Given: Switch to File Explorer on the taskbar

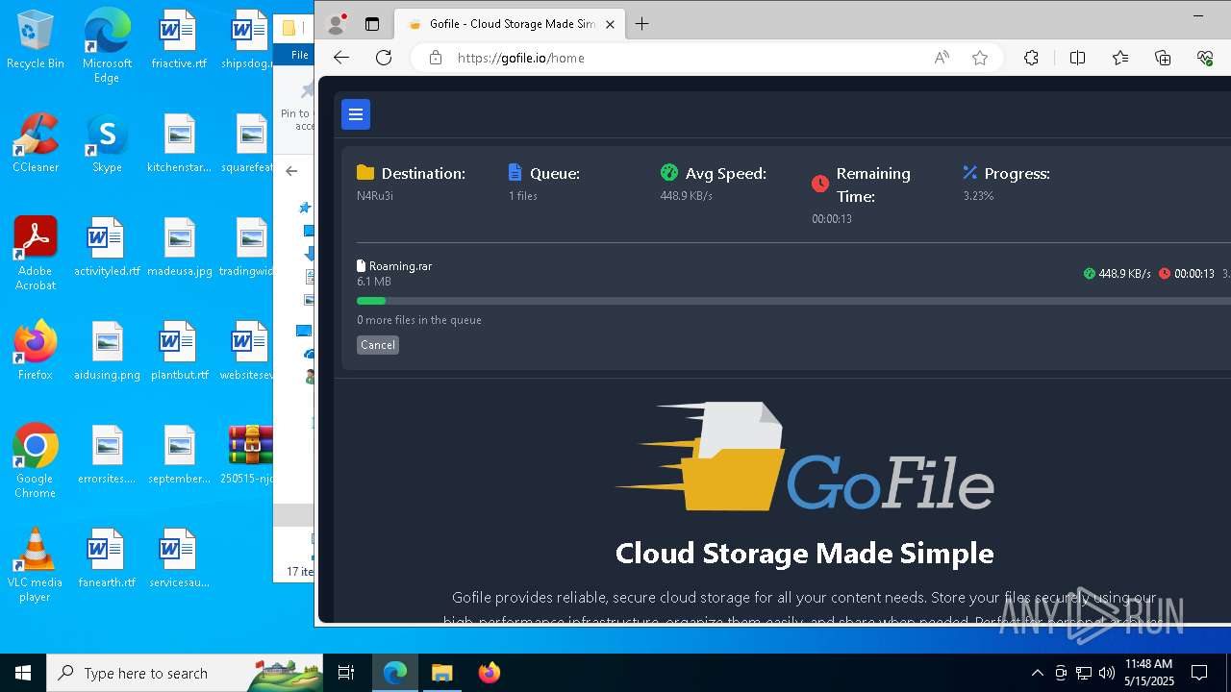Looking at the screenshot, I should [441, 673].
